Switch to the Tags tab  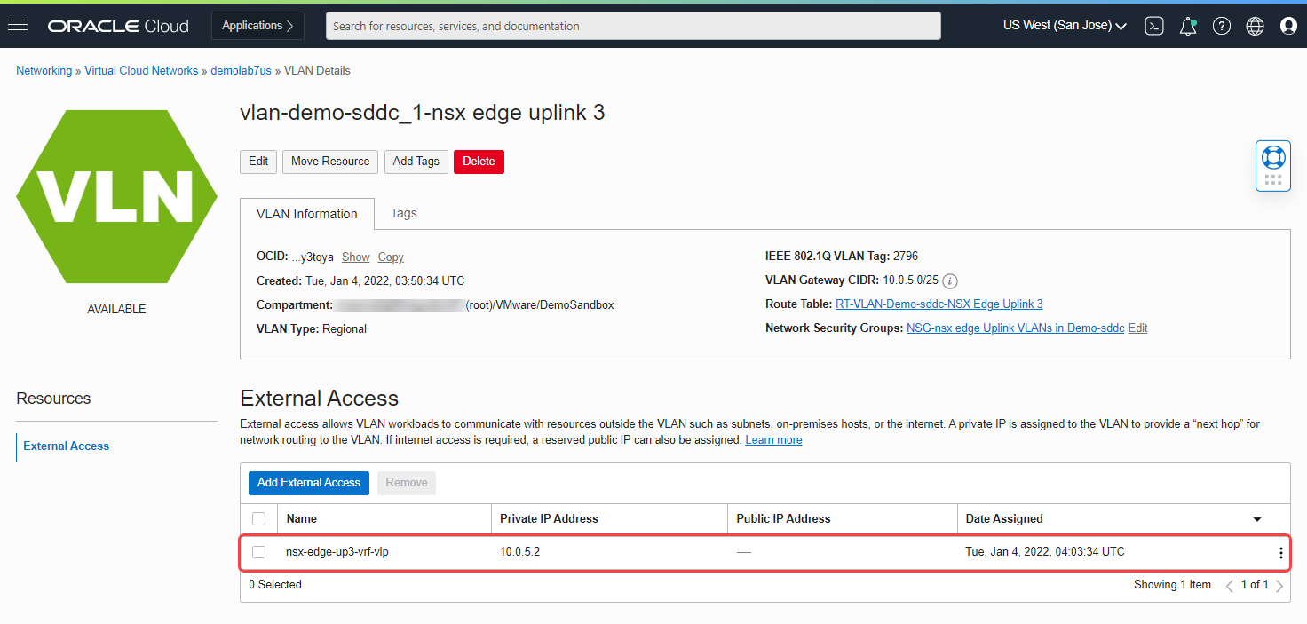tap(403, 213)
